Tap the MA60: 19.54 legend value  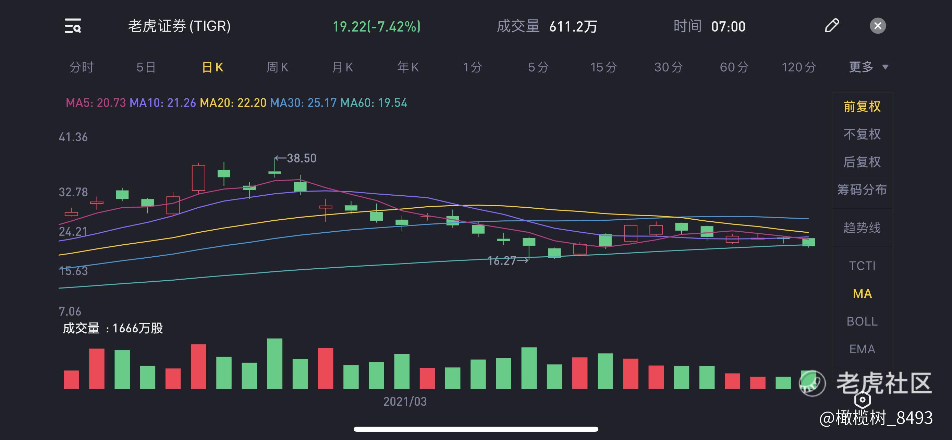374,103
